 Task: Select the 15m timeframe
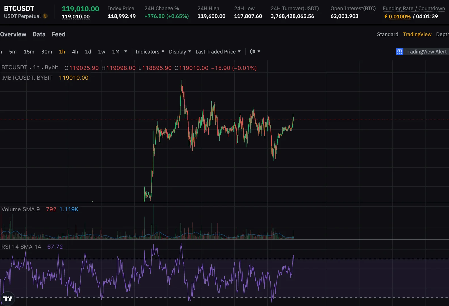coord(29,52)
